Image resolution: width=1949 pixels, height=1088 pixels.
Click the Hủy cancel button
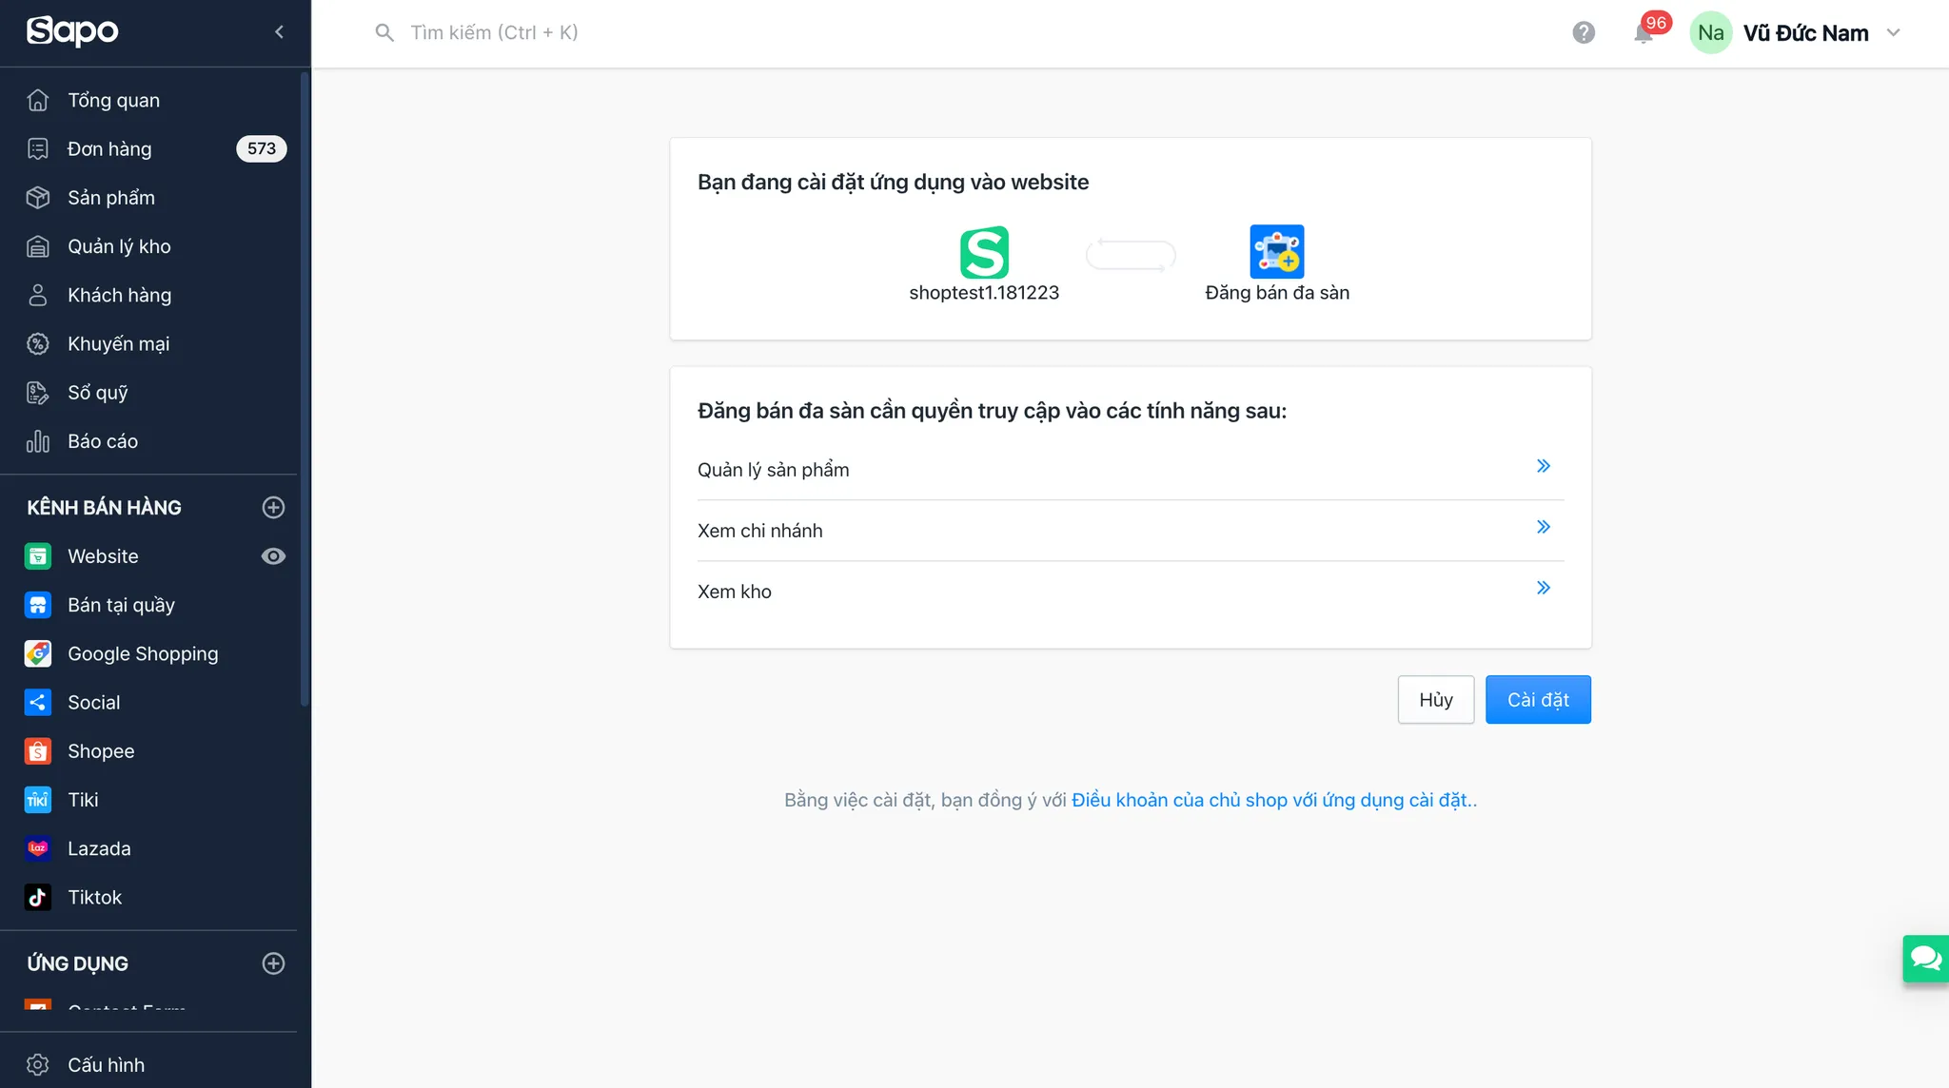[1435, 700]
